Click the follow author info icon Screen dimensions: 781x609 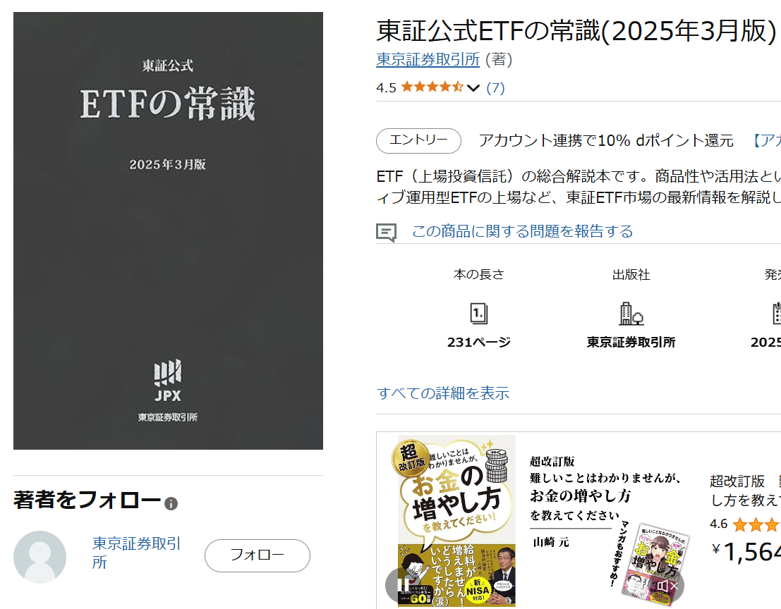[171, 504]
